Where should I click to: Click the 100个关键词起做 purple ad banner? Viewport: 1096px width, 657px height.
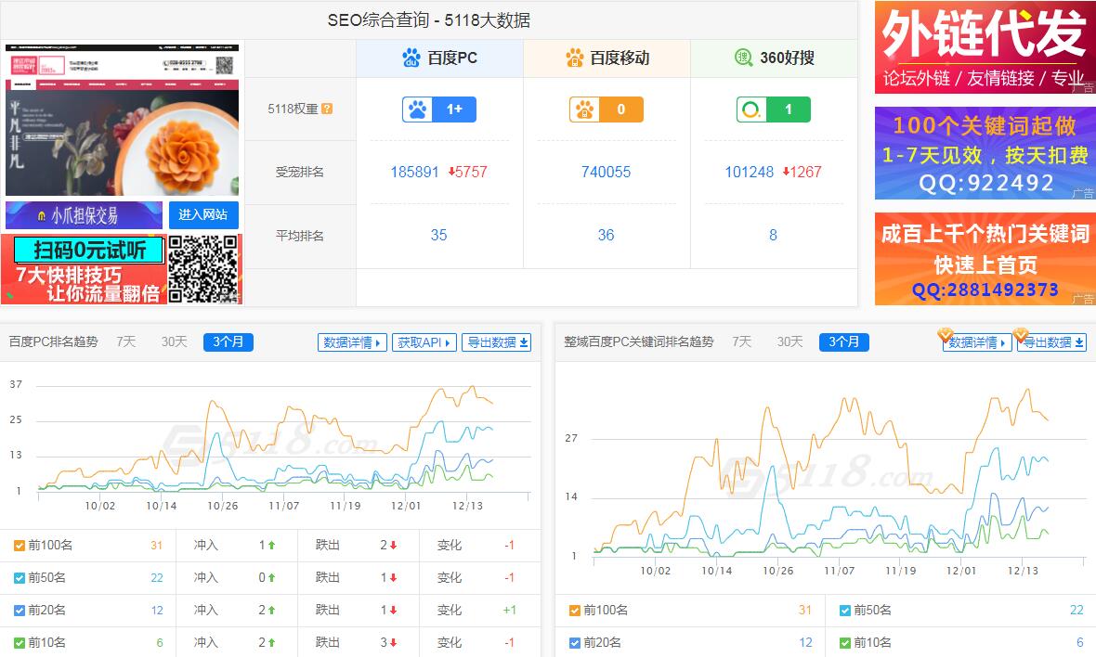(x=985, y=154)
